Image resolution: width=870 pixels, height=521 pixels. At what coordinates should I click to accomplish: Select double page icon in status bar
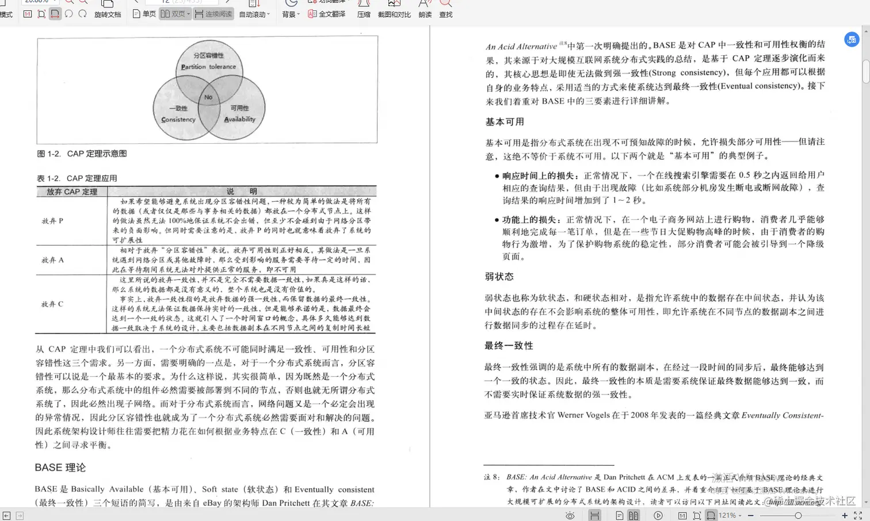click(634, 516)
